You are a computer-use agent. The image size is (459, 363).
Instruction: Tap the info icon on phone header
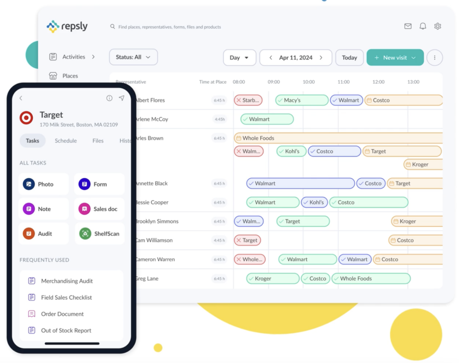coord(109,98)
